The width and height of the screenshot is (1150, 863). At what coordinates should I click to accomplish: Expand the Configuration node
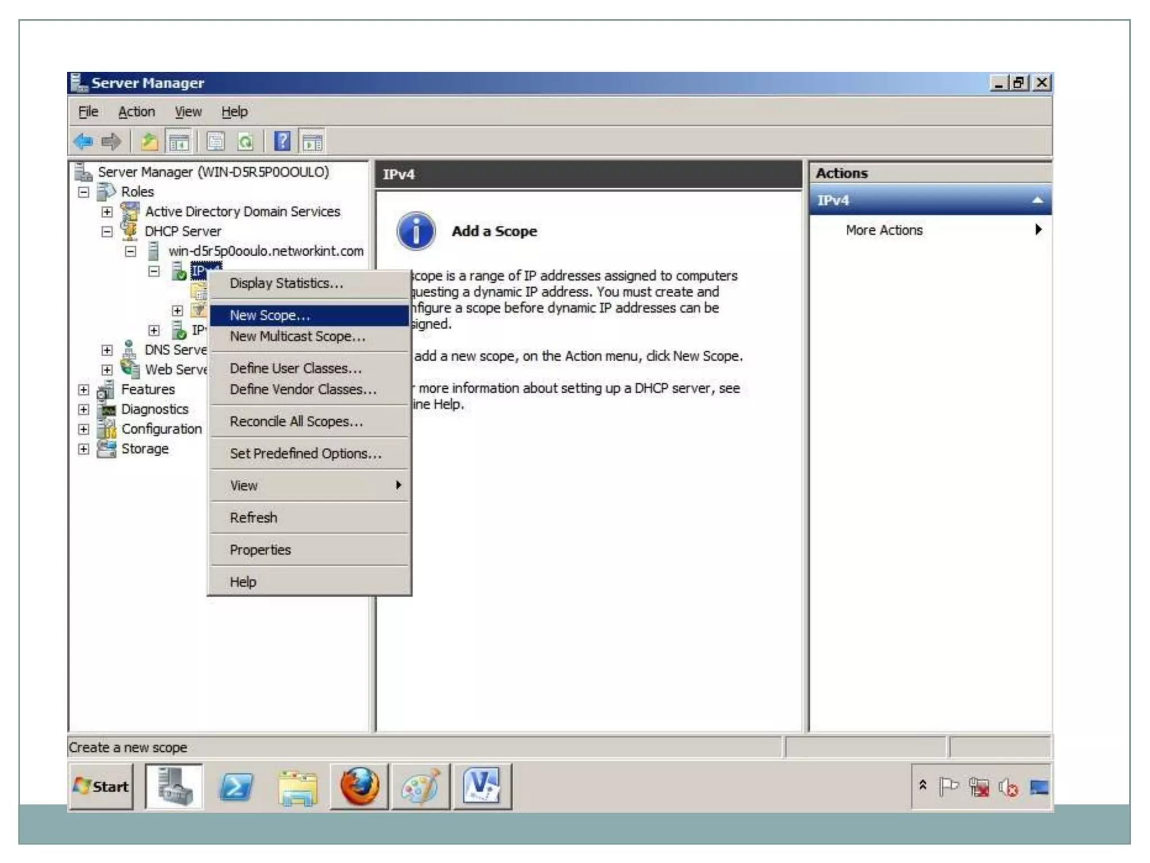(x=84, y=429)
